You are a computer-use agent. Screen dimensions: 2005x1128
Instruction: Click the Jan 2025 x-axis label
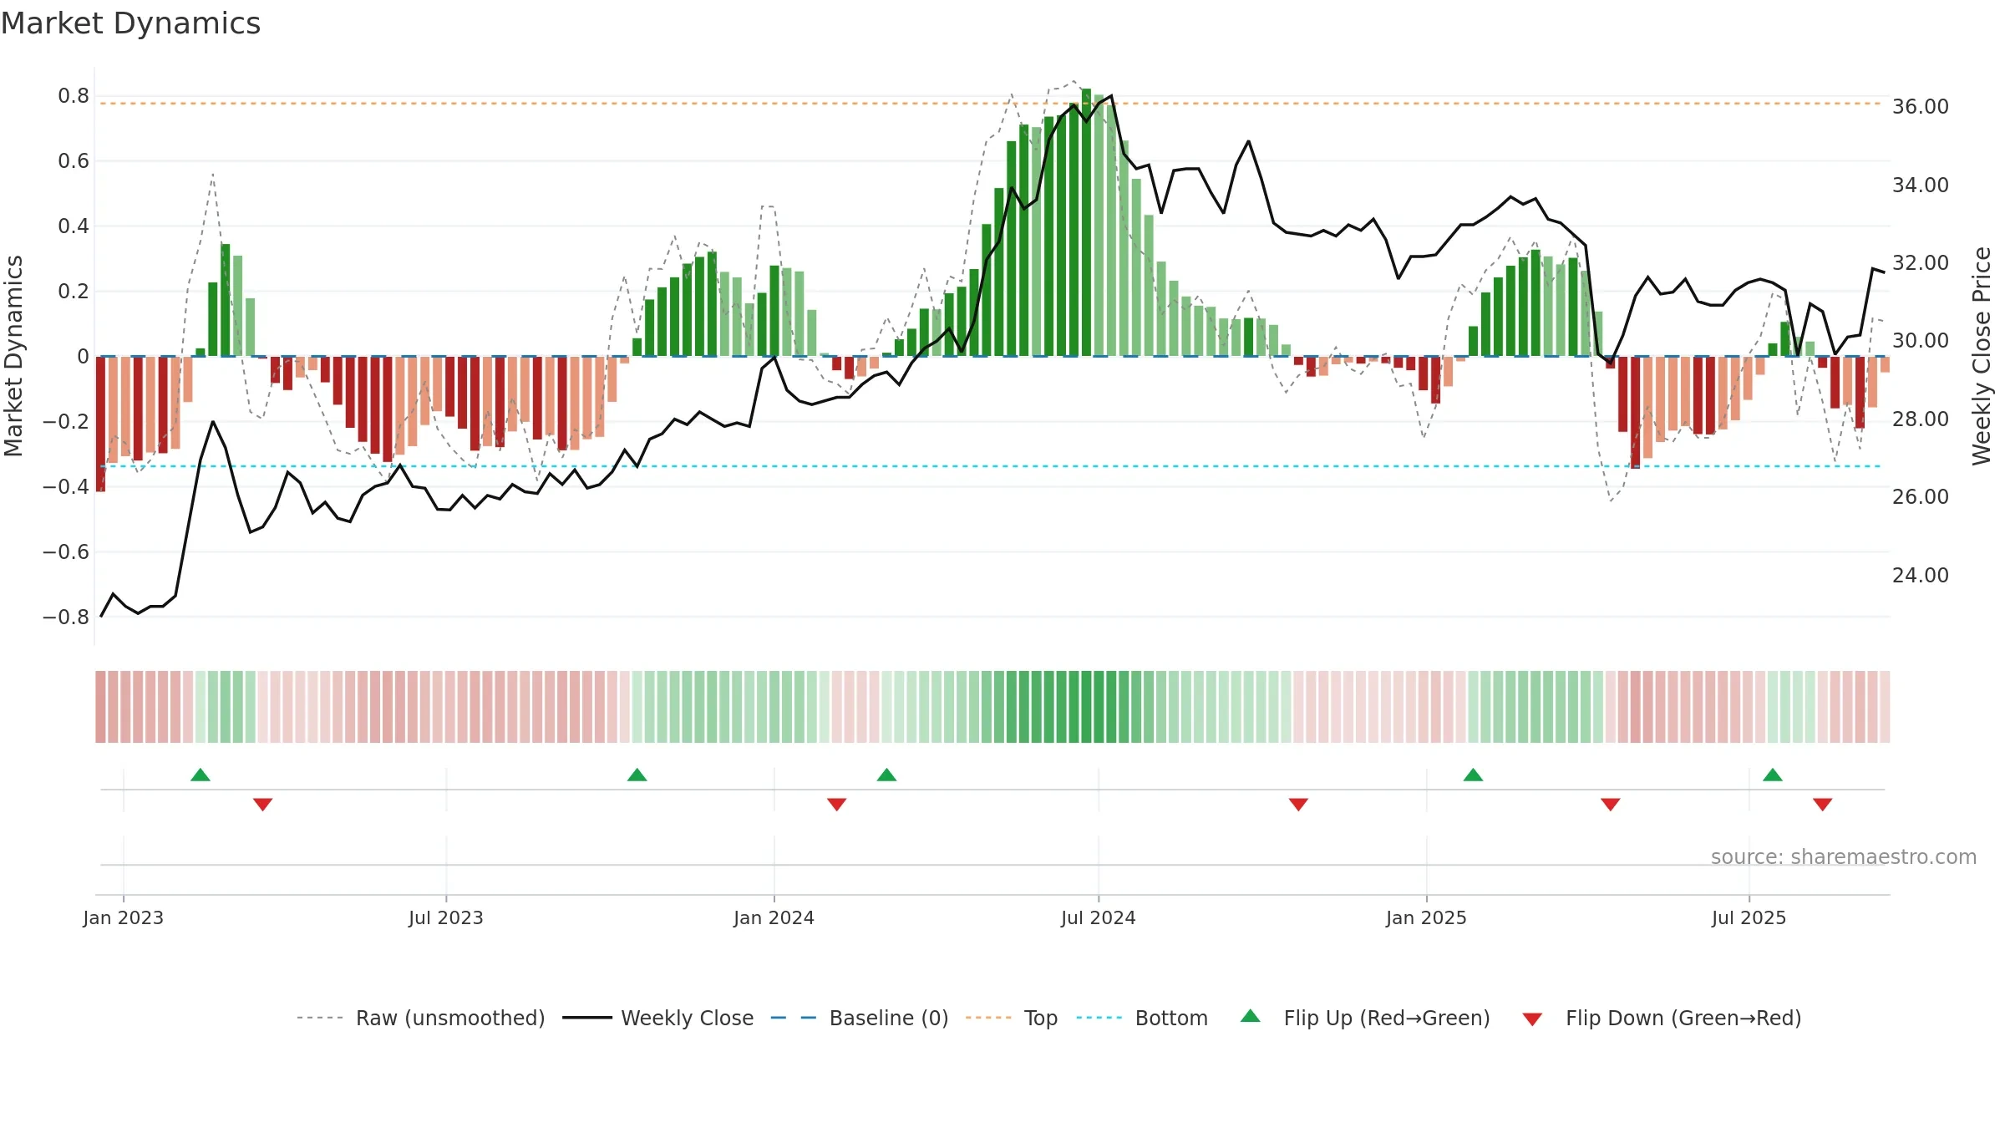point(1427,917)
